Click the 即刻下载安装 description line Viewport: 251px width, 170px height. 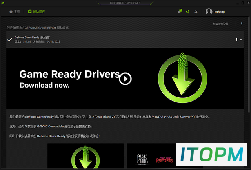(x=55, y=136)
